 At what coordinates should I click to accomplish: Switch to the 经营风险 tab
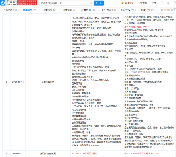point(69,10)
